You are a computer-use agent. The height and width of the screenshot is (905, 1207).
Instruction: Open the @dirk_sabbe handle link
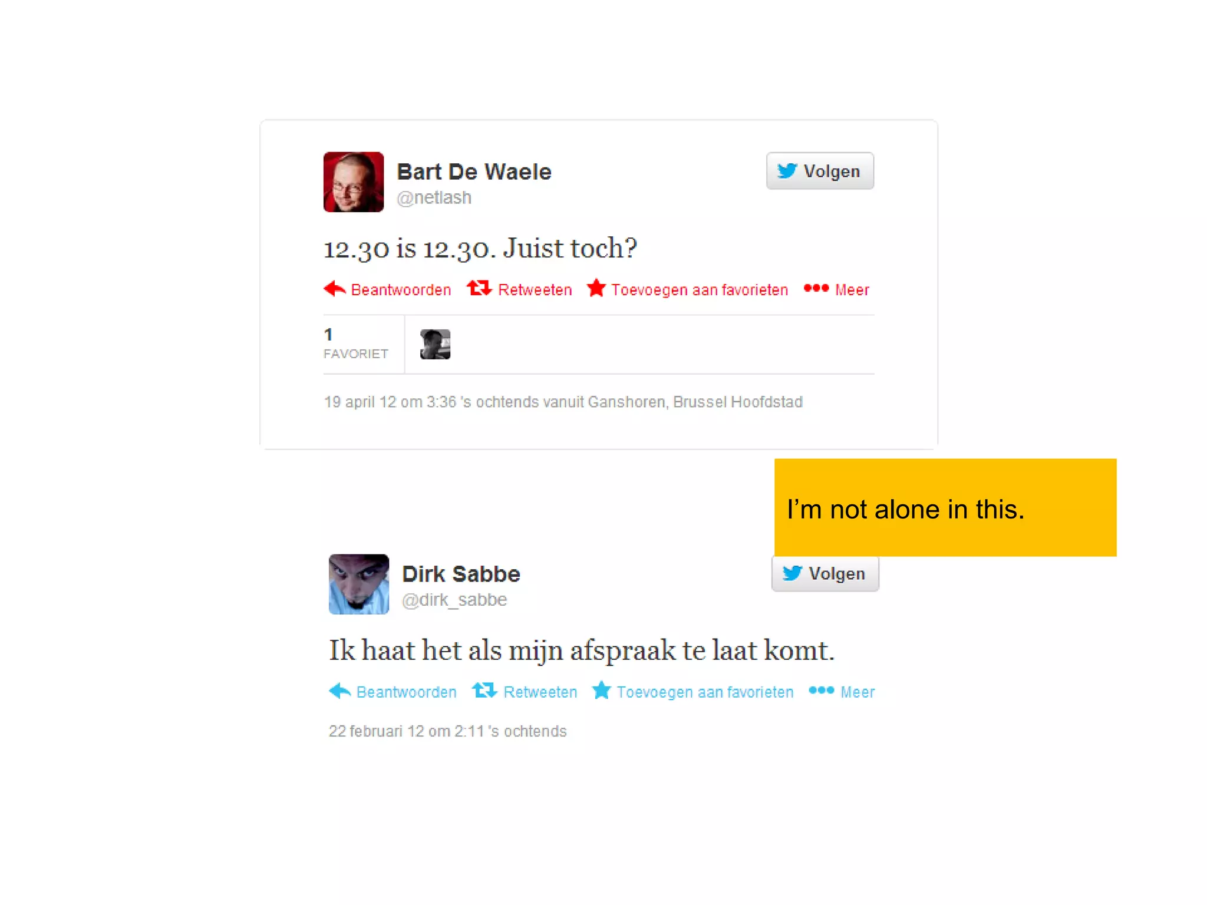[x=454, y=600]
